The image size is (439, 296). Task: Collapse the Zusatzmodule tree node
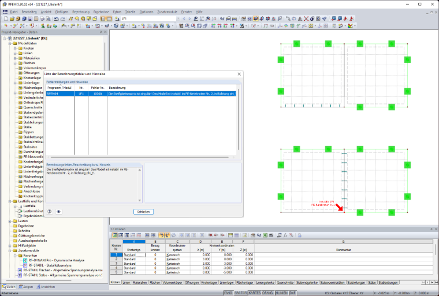[10, 250]
